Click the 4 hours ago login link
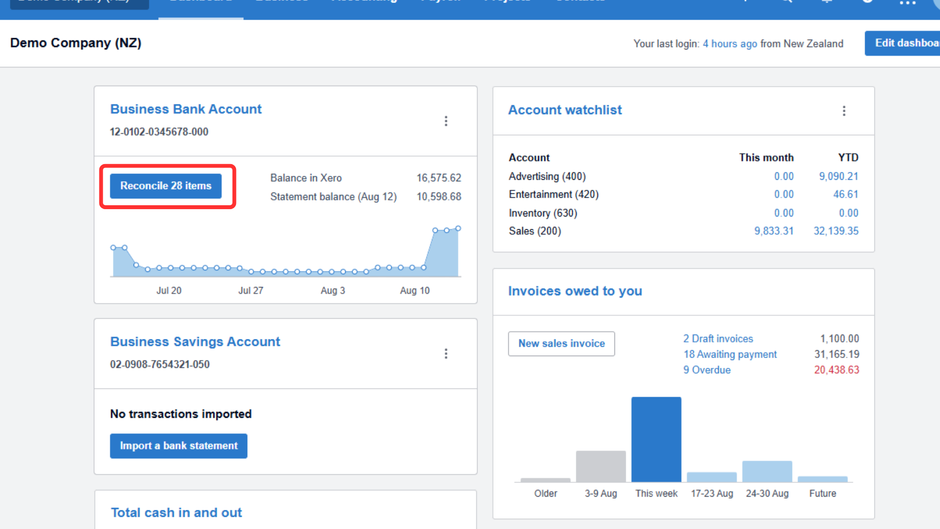This screenshot has width=940, height=529. 729,44
